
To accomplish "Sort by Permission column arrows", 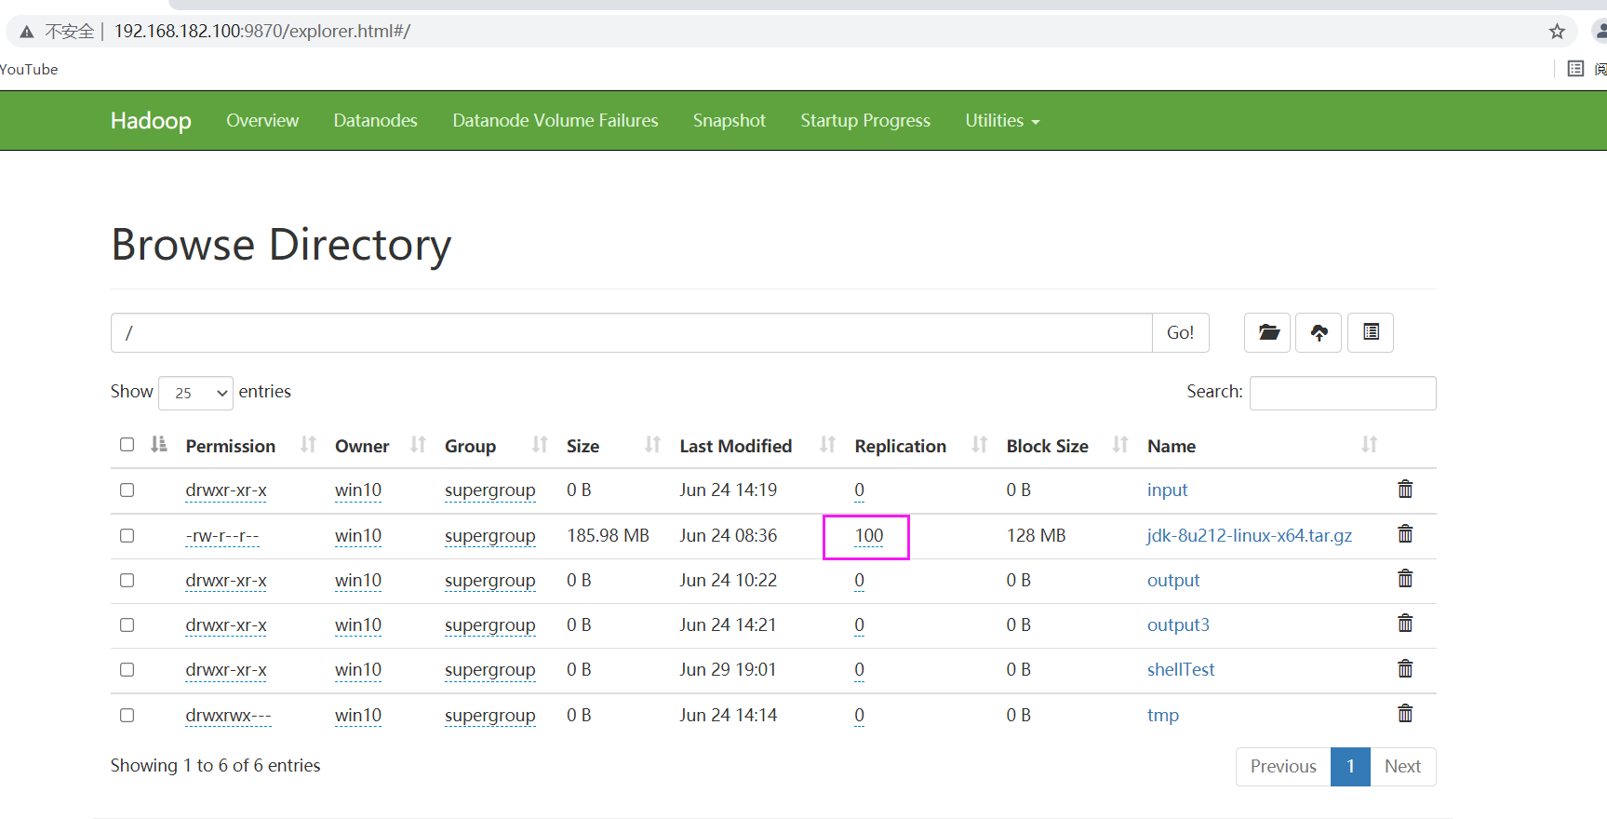I will (x=308, y=445).
